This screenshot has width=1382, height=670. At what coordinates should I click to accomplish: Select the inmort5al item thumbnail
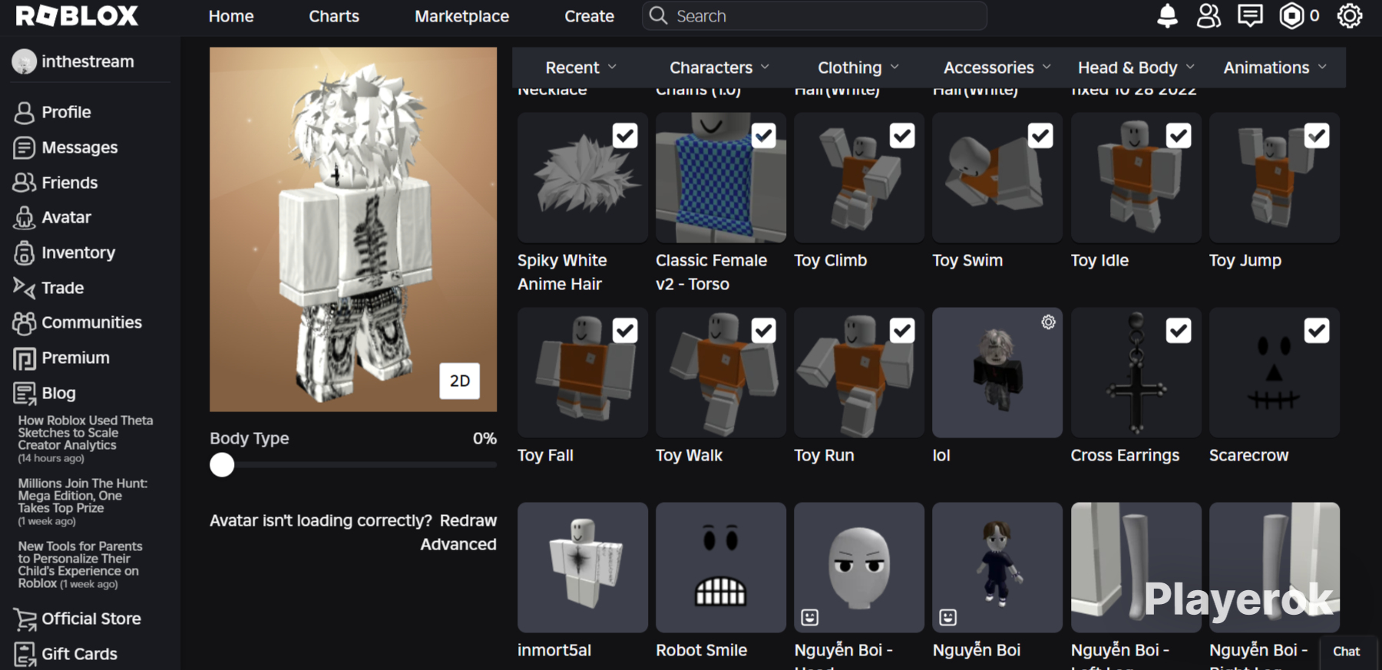click(583, 568)
